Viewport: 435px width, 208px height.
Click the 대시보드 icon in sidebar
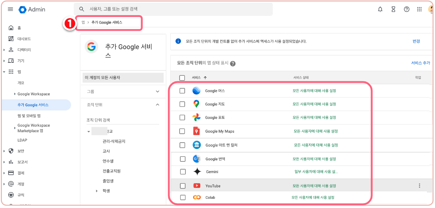tap(11, 39)
